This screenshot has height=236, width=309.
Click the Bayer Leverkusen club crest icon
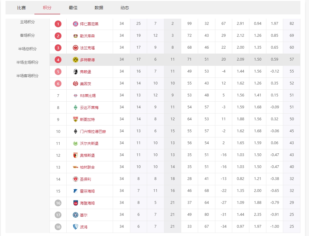(x=76, y=36)
